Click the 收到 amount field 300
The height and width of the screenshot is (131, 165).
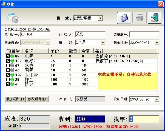coord(90,119)
